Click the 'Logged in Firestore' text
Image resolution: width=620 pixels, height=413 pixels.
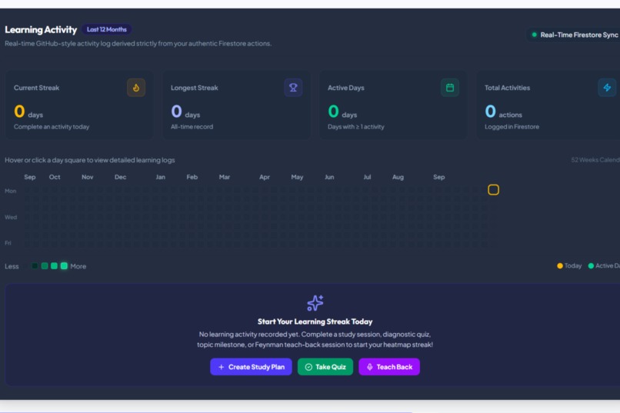tap(512, 127)
